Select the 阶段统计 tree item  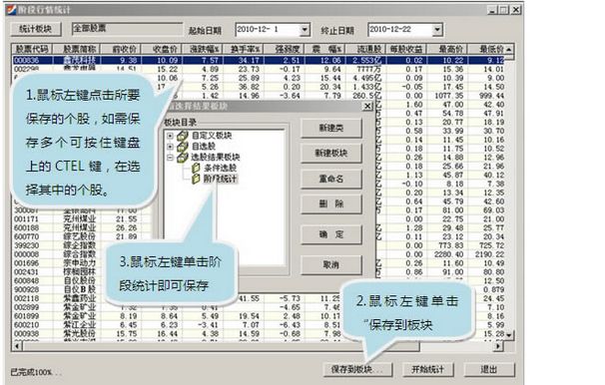[221, 179]
